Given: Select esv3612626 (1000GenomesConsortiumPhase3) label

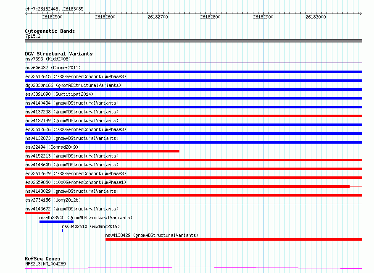Looking at the screenshot, I should tap(76, 129).
